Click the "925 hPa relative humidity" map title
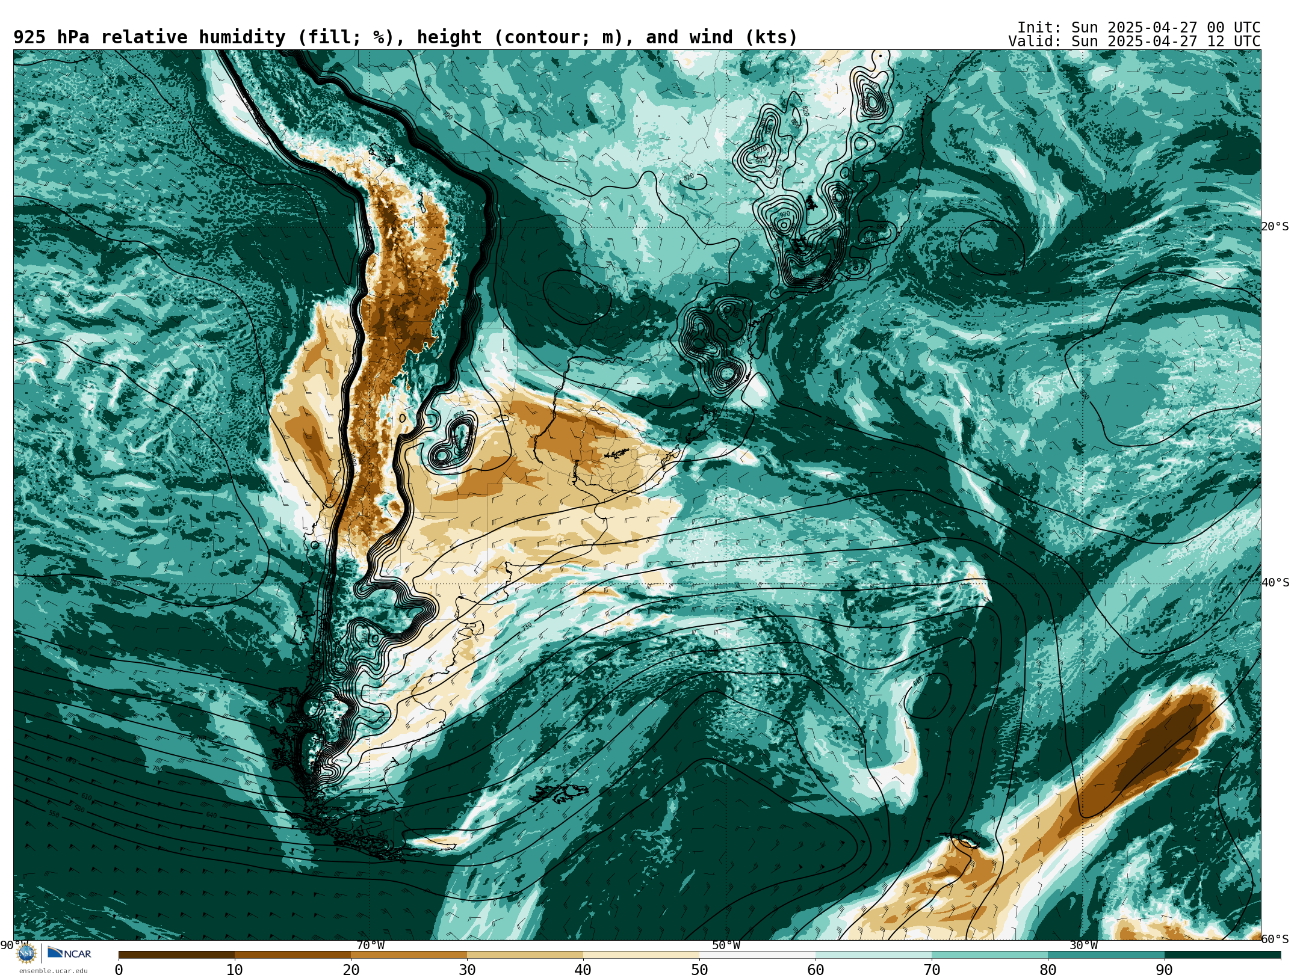Screen dimensions: 1300x978 click(405, 37)
